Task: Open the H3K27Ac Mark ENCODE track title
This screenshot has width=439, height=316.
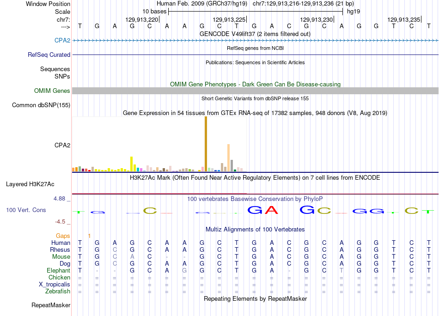Action: pos(255,178)
